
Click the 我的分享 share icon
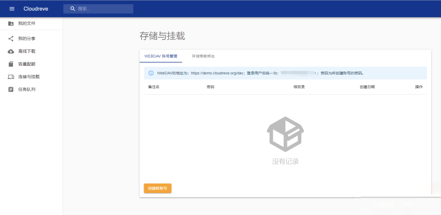pyautogui.click(x=11, y=38)
